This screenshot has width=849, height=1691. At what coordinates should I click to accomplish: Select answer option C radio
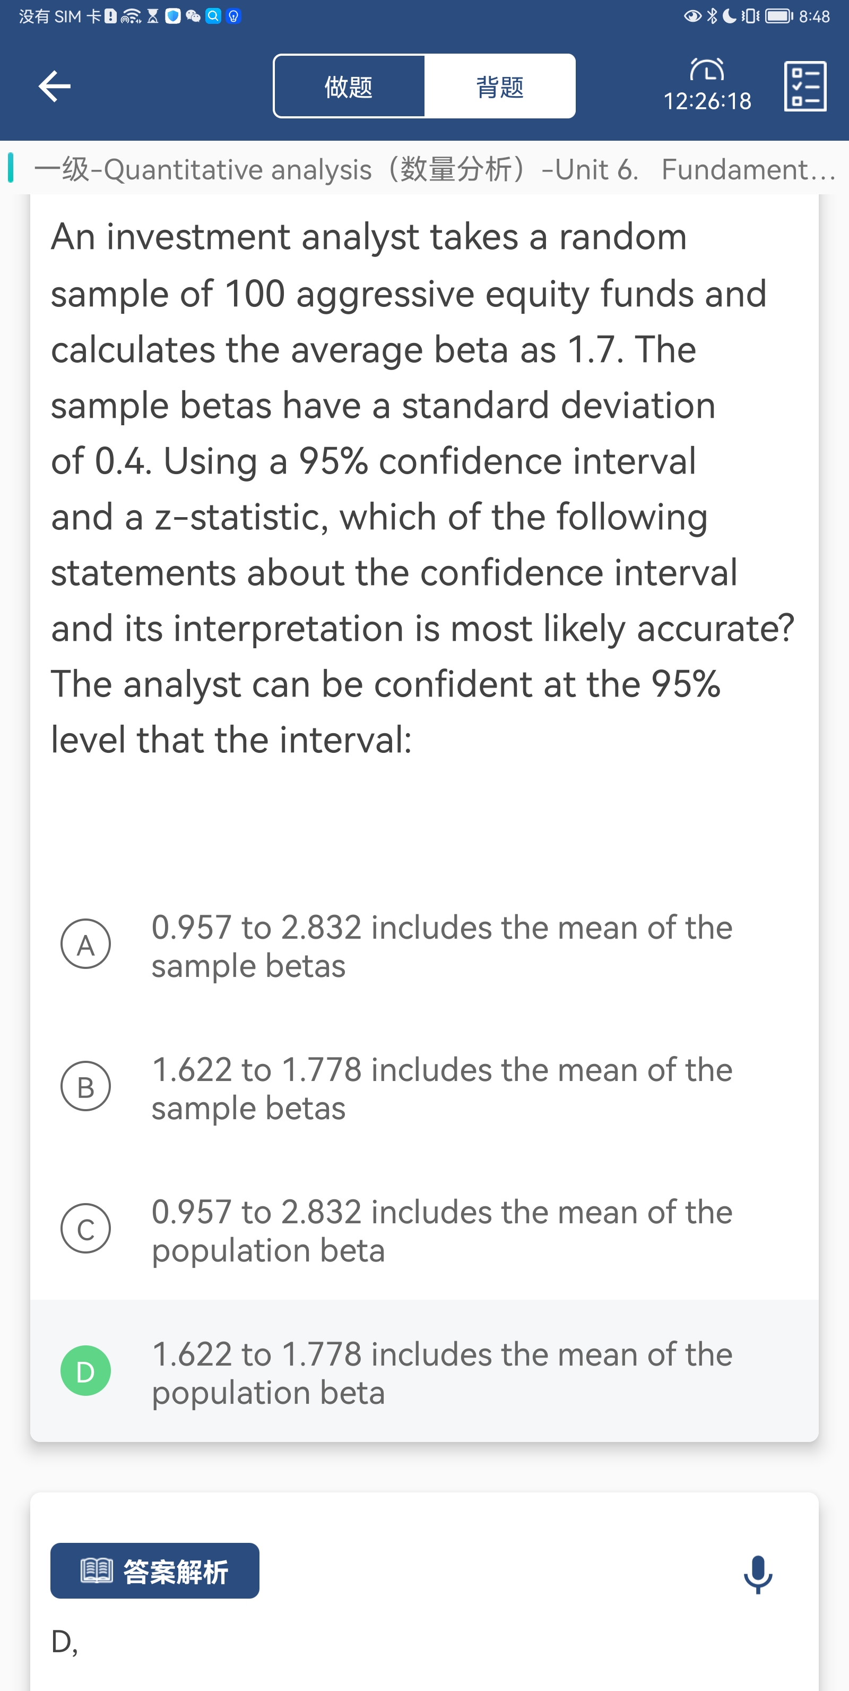coord(86,1228)
